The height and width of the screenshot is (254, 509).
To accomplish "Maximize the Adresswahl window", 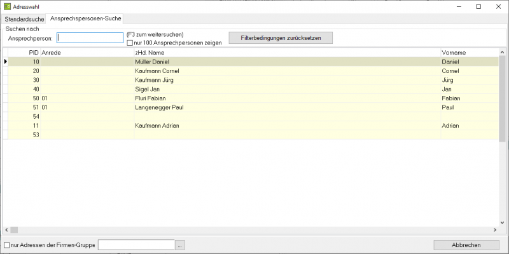I will (x=478, y=6).
